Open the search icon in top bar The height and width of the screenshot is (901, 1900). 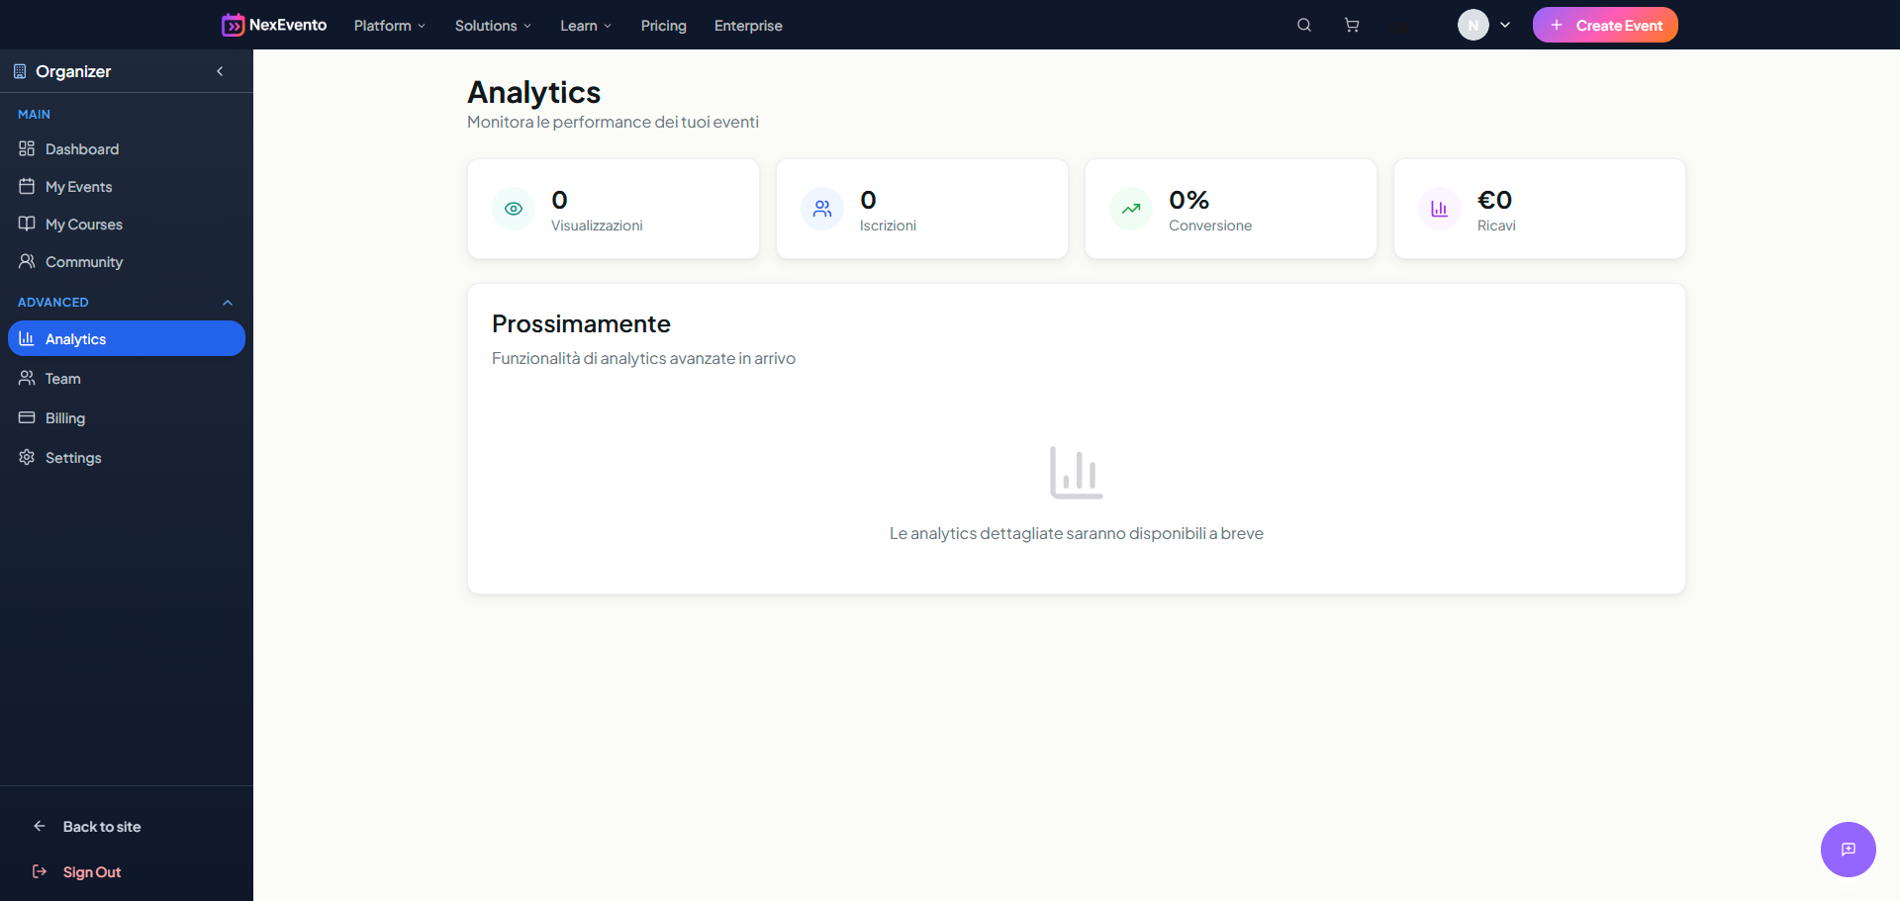click(1303, 25)
